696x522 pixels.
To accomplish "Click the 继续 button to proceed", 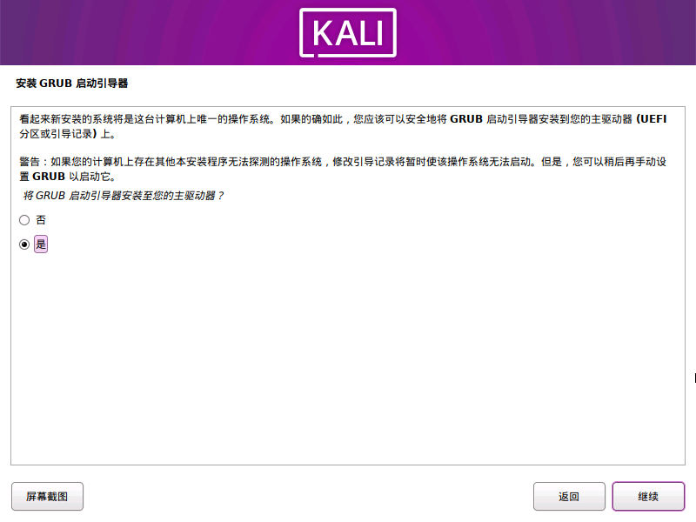I will point(648,496).
